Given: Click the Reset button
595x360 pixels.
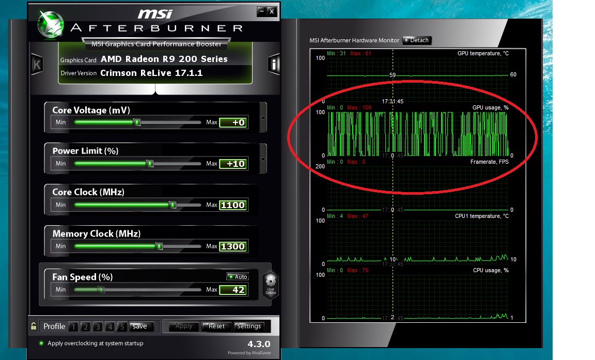Looking at the screenshot, I should [x=216, y=326].
